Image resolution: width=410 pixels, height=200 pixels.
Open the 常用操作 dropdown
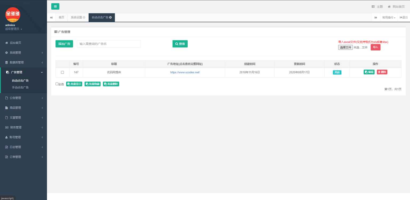388,18
